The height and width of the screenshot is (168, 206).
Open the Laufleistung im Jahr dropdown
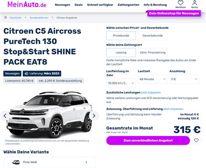pyautogui.click(x=121, y=83)
